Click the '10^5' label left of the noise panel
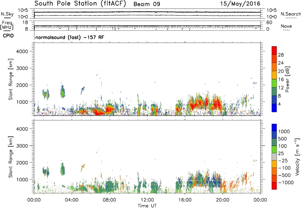The width and height of the screenshot is (301, 208). coord(23,11)
